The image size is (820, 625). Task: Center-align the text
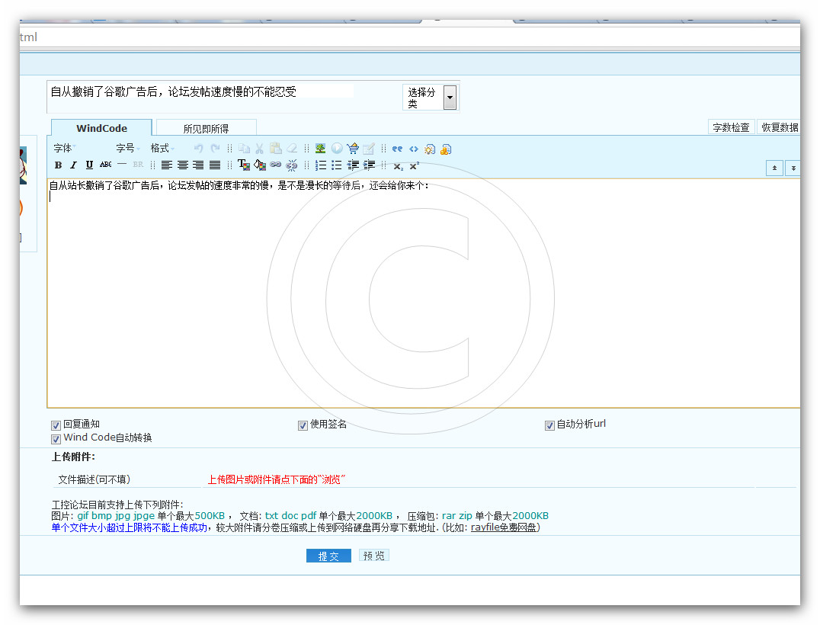(x=183, y=165)
